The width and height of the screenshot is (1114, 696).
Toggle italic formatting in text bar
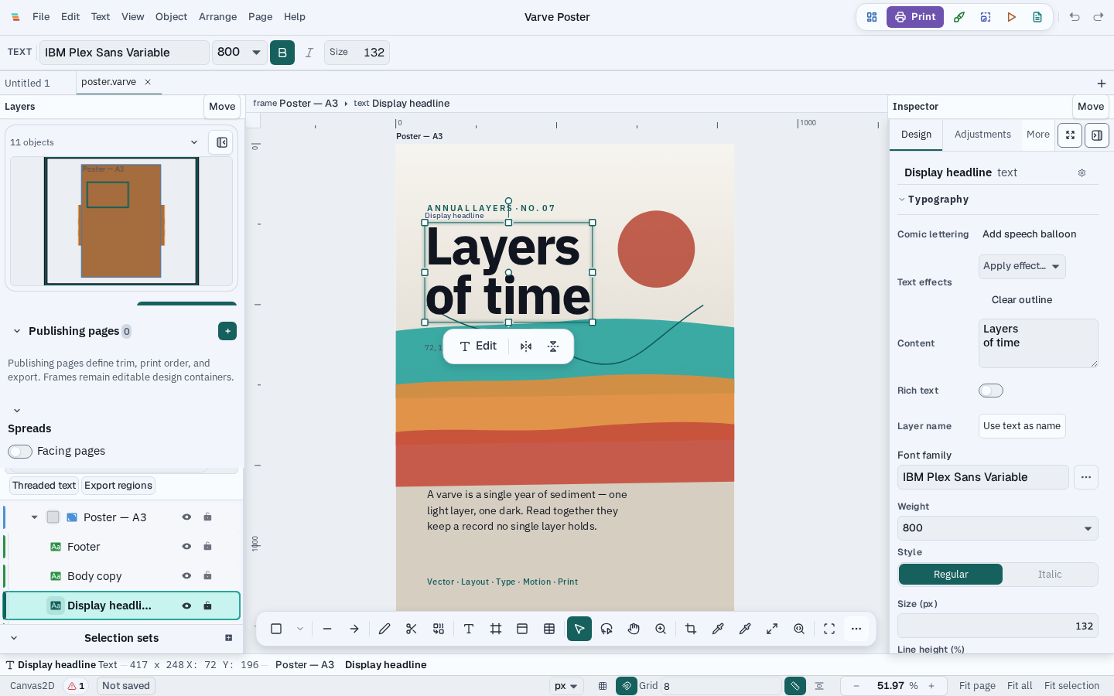coord(309,53)
